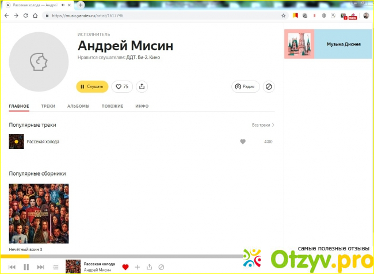Like the artist with the heart 75 button
374x274 pixels.
pyautogui.click(x=122, y=87)
